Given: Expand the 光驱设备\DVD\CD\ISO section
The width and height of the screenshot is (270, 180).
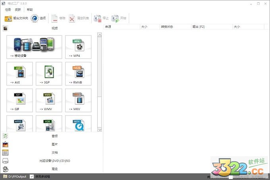Looking at the screenshot, I should [x=54, y=161].
